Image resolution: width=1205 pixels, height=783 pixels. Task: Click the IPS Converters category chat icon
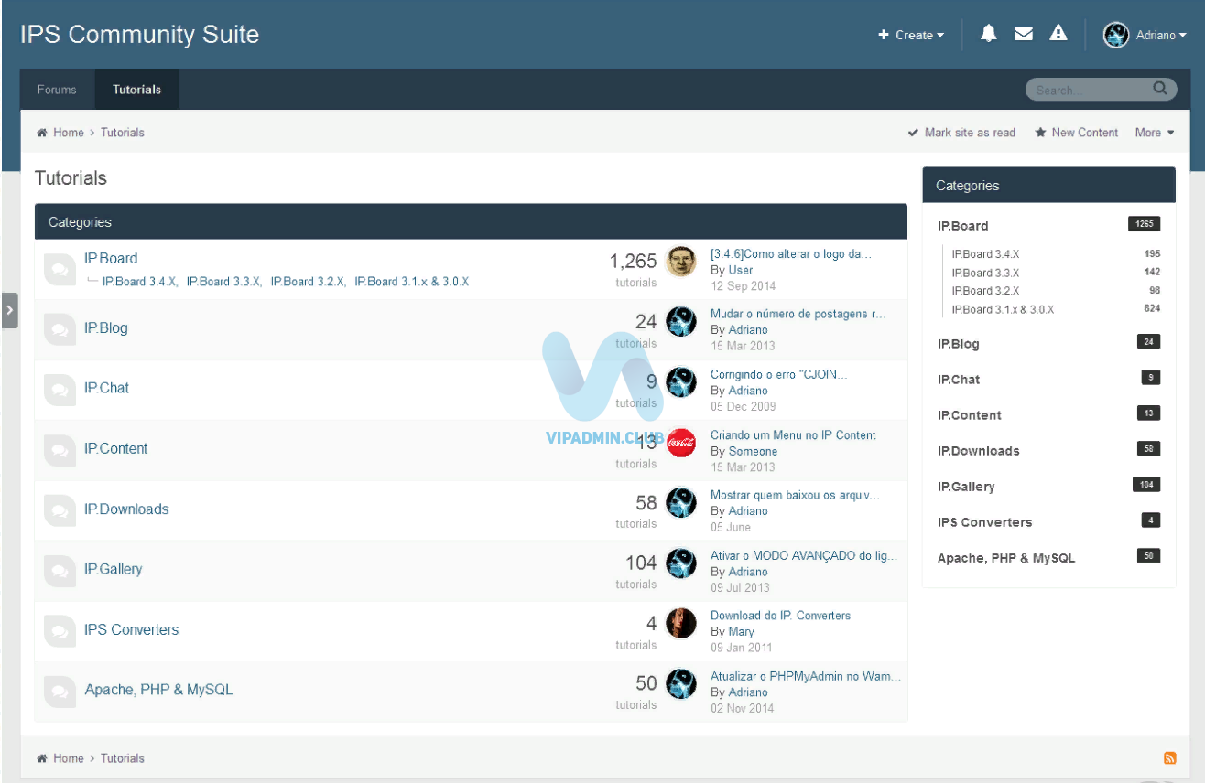coord(60,631)
